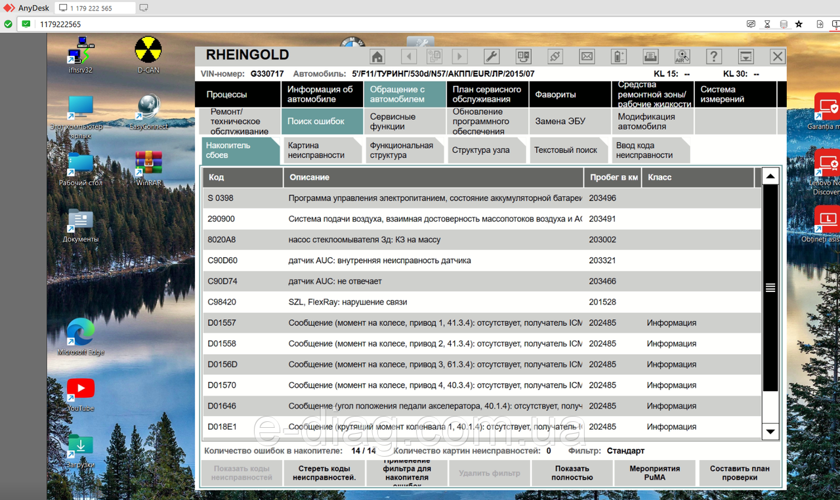Sort by Пробег в км column header

point(612,177)
